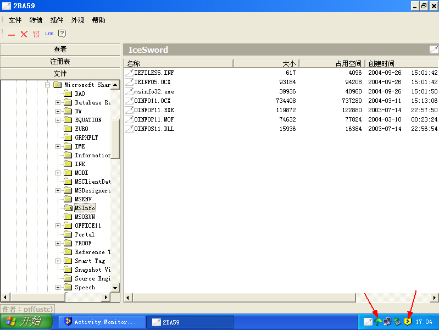Click the GRPHFLT folder icon

pos(68,137)
